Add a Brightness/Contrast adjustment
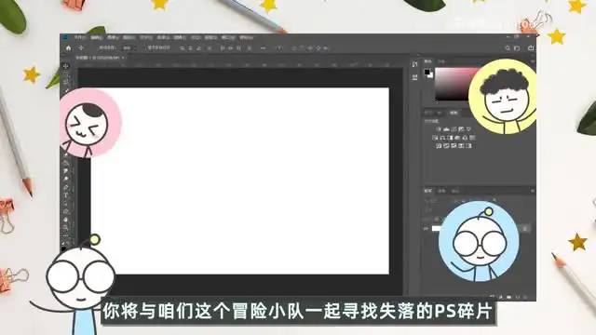 coord(439,129)
